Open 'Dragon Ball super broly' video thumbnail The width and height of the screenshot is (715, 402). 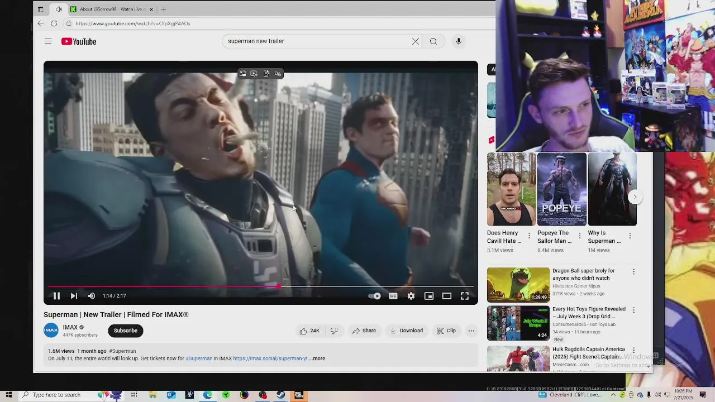coord(518,285)
